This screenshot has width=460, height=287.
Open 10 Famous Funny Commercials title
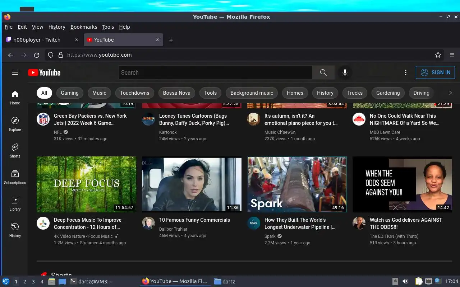194,220
